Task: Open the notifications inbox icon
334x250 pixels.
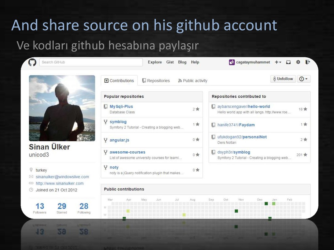Action: (x=288, y=62)
